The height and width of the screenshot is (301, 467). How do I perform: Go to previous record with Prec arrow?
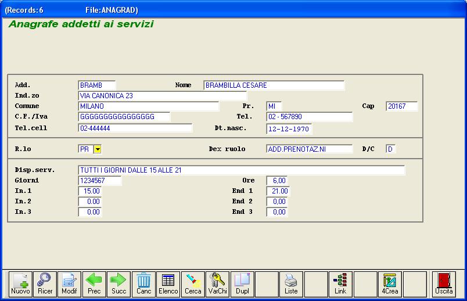pos(94,284)
